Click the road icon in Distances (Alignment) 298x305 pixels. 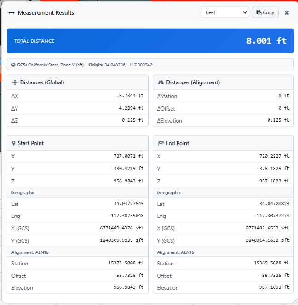click(x=160, y=82)
